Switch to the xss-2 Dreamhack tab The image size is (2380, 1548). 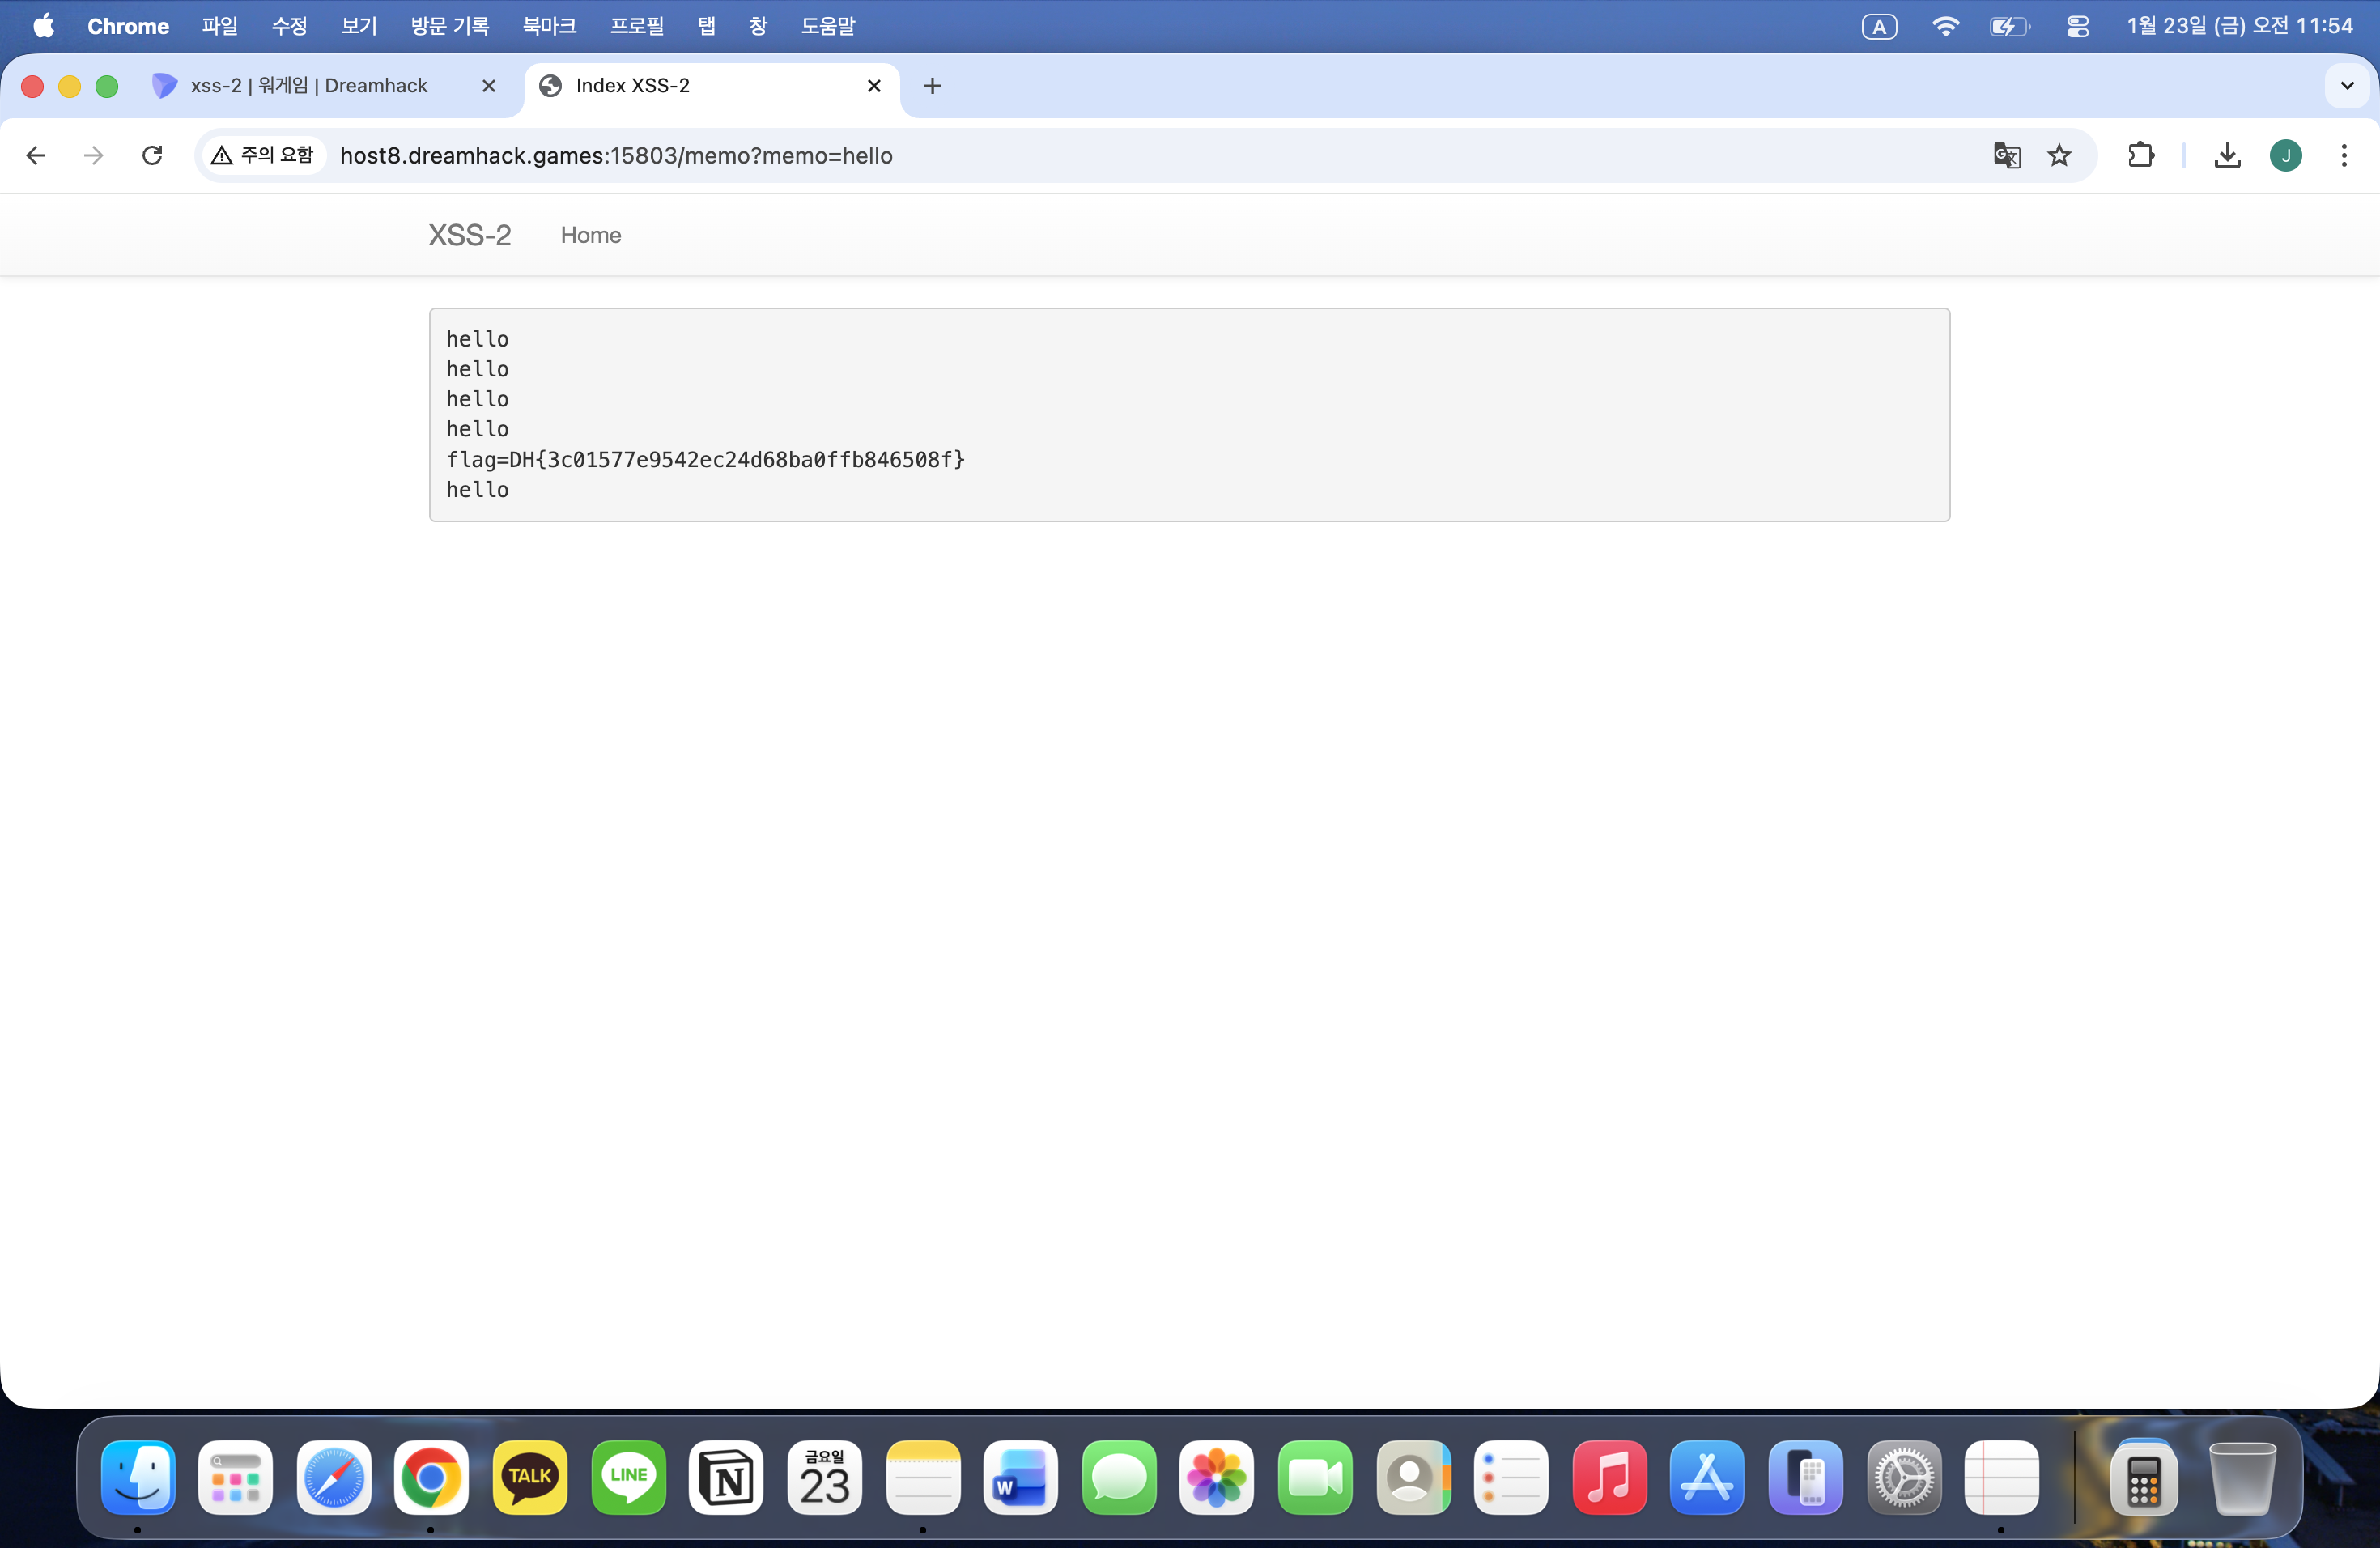tap(310, 86)
